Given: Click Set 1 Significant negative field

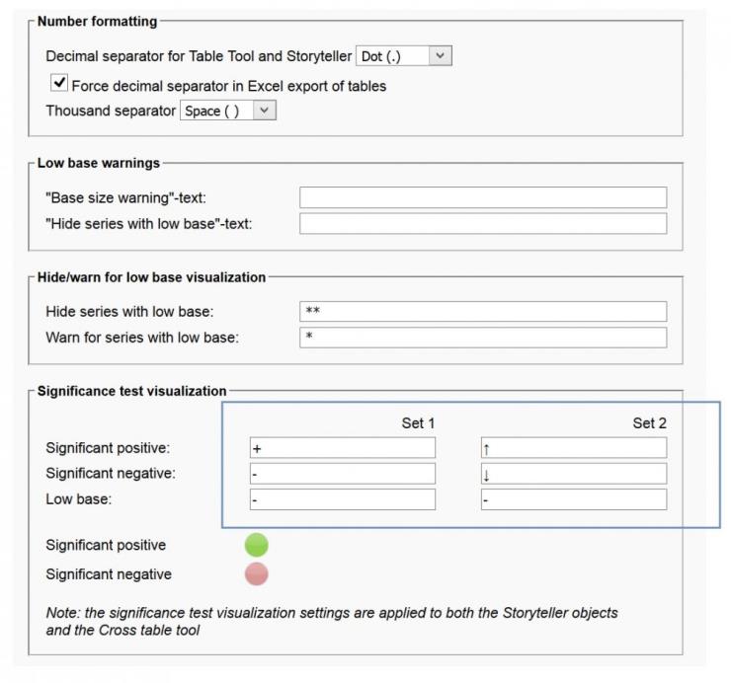Looking at the screenshot, I should pyautogui.click(x=342, y=474).
